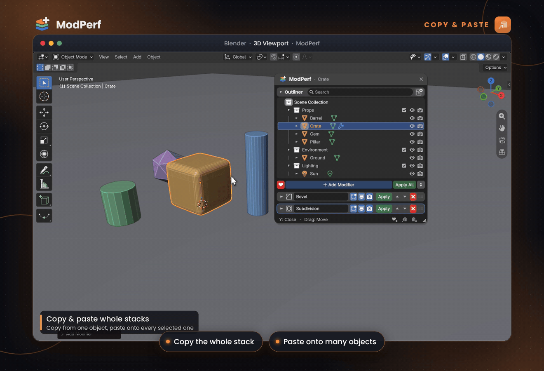Screen dimensions: 544x371
Task: Click the pan hand viewport icon
Action: [502, 128]
